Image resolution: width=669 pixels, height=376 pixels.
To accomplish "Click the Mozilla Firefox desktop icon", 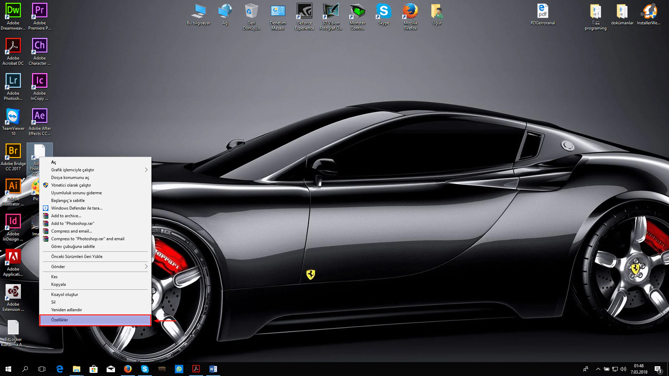I will [x=410, y=11].
